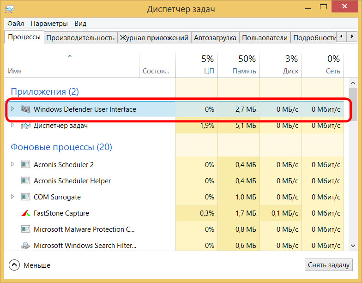The height and width of the screenshot is (283, 362).
Task: Sort by the Диск column header
Action: tap(281, 66)
